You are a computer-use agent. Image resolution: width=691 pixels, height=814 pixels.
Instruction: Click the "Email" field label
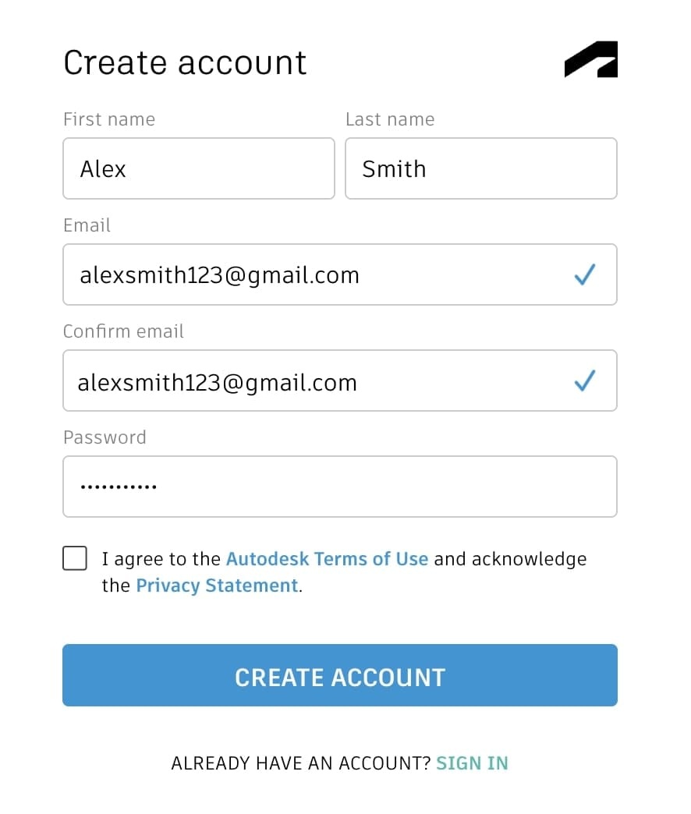[87, 225]
